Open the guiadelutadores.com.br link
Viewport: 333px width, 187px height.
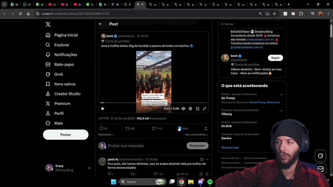pyautogui.click(x=247, y=47)
